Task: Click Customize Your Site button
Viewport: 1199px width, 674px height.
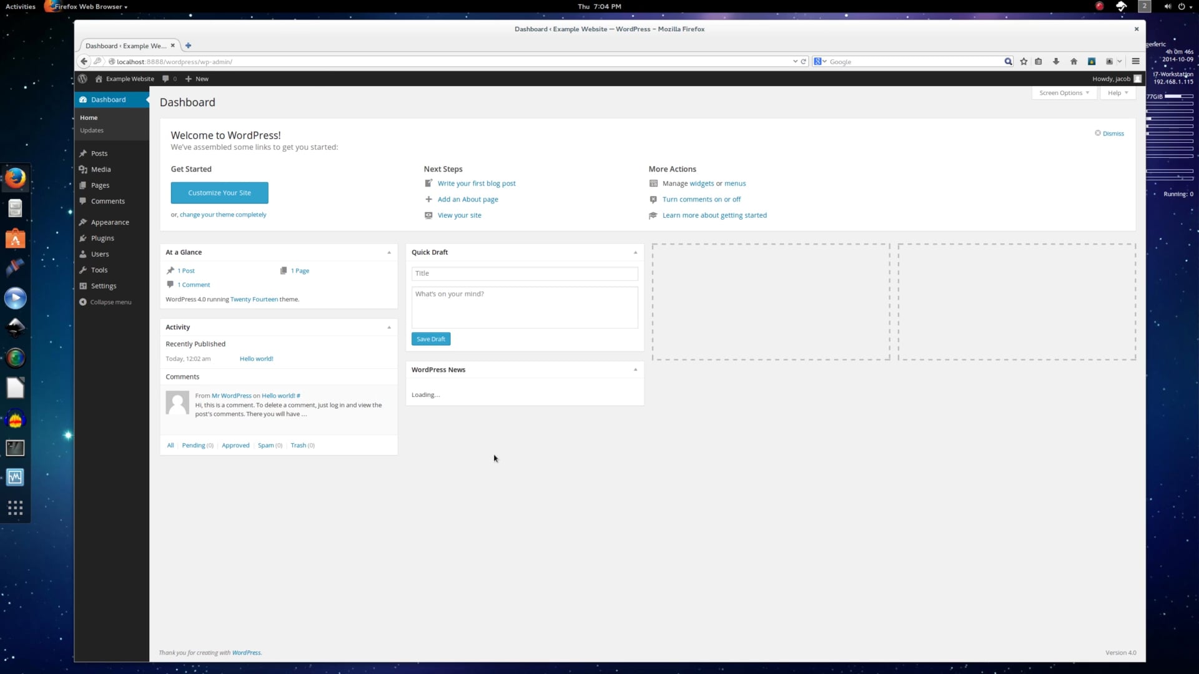Action: pyautogui.click(x=219, y=193)
